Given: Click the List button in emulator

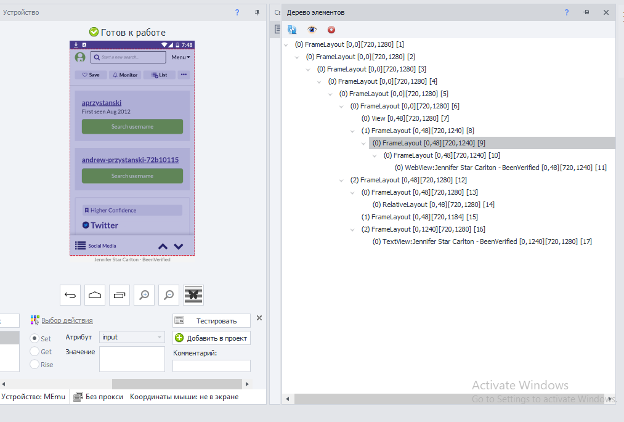Looking at the screenshot, I should click(159, 75).
